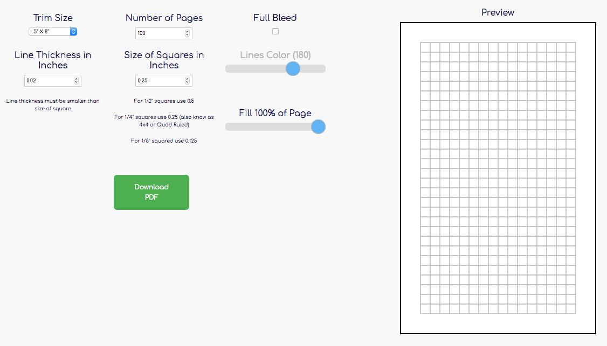Increment Number of Pages with the up stepper

tap(187, 31)
